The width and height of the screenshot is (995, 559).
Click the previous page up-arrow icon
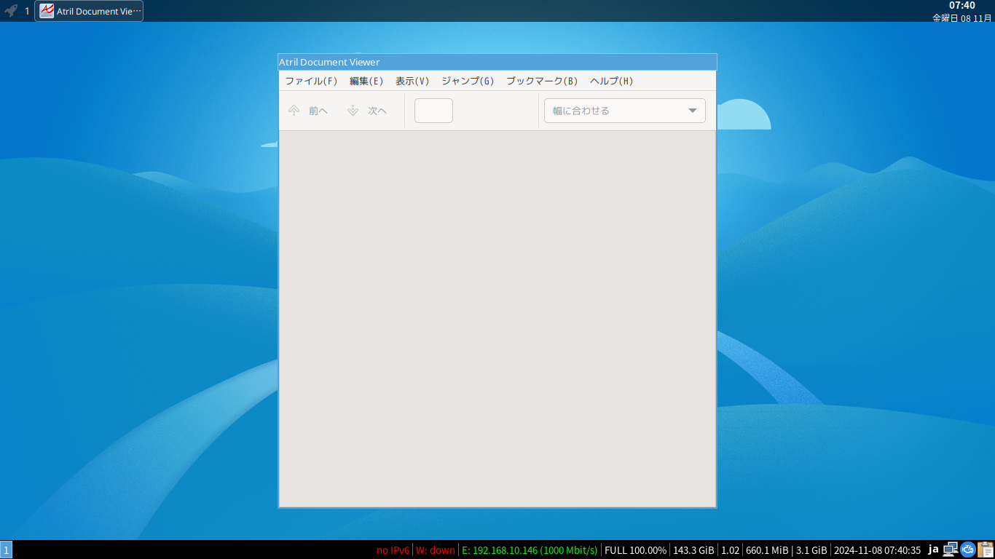(x=294, y=111)
